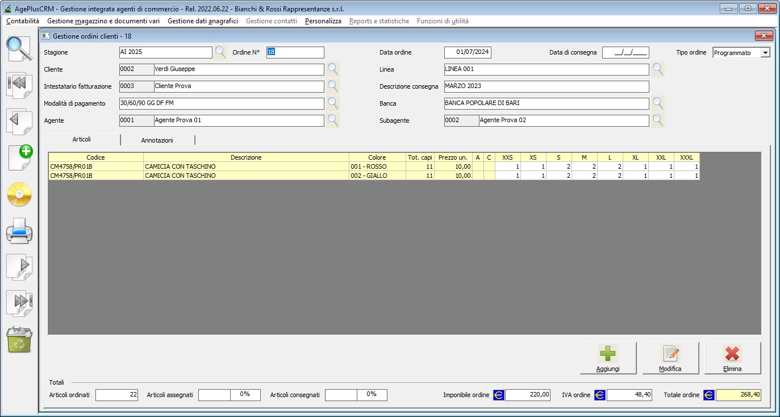Click the Codice column header

(x=95, y=157)
